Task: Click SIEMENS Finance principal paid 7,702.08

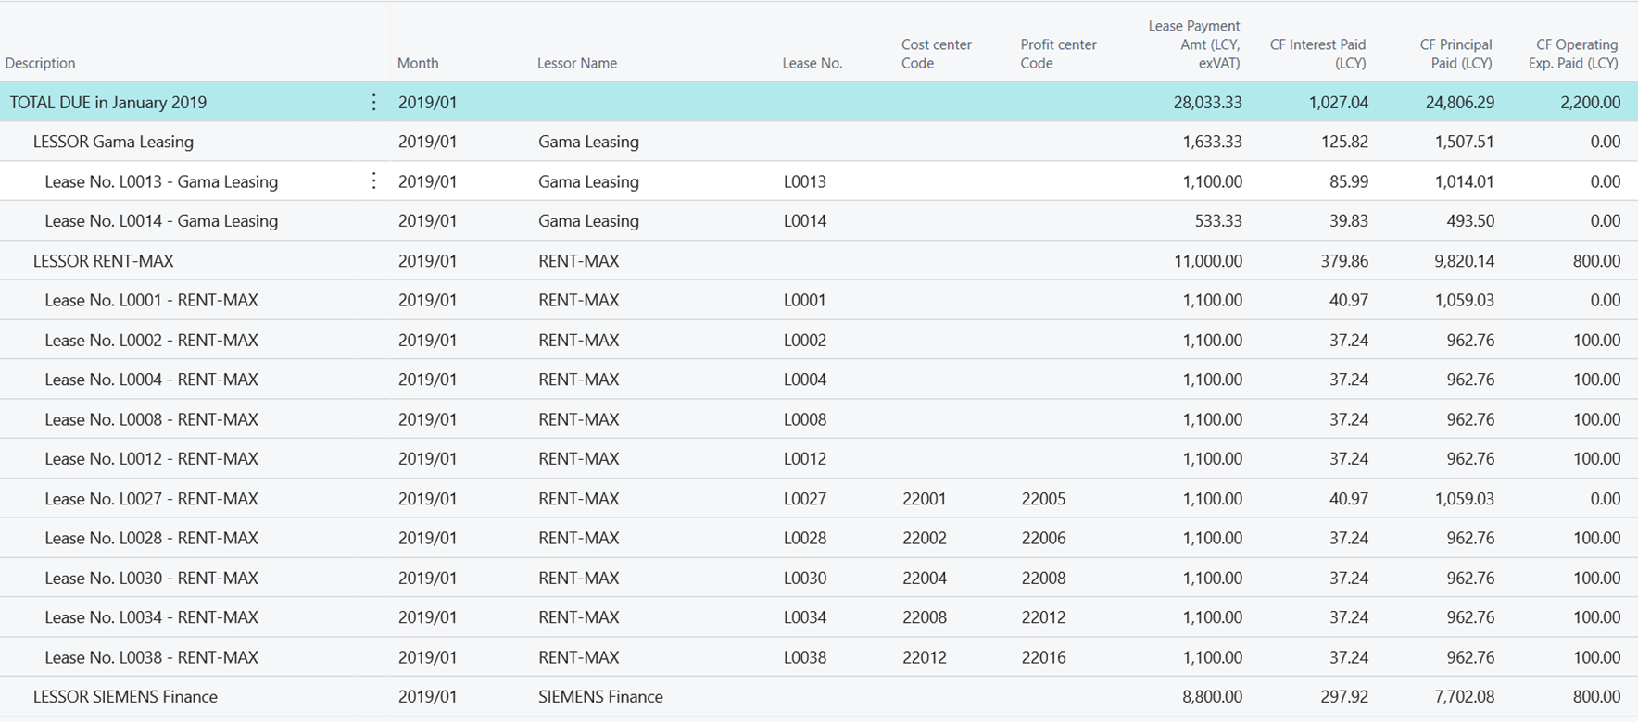Action: pyautogui.click(x=1464, y=696)
